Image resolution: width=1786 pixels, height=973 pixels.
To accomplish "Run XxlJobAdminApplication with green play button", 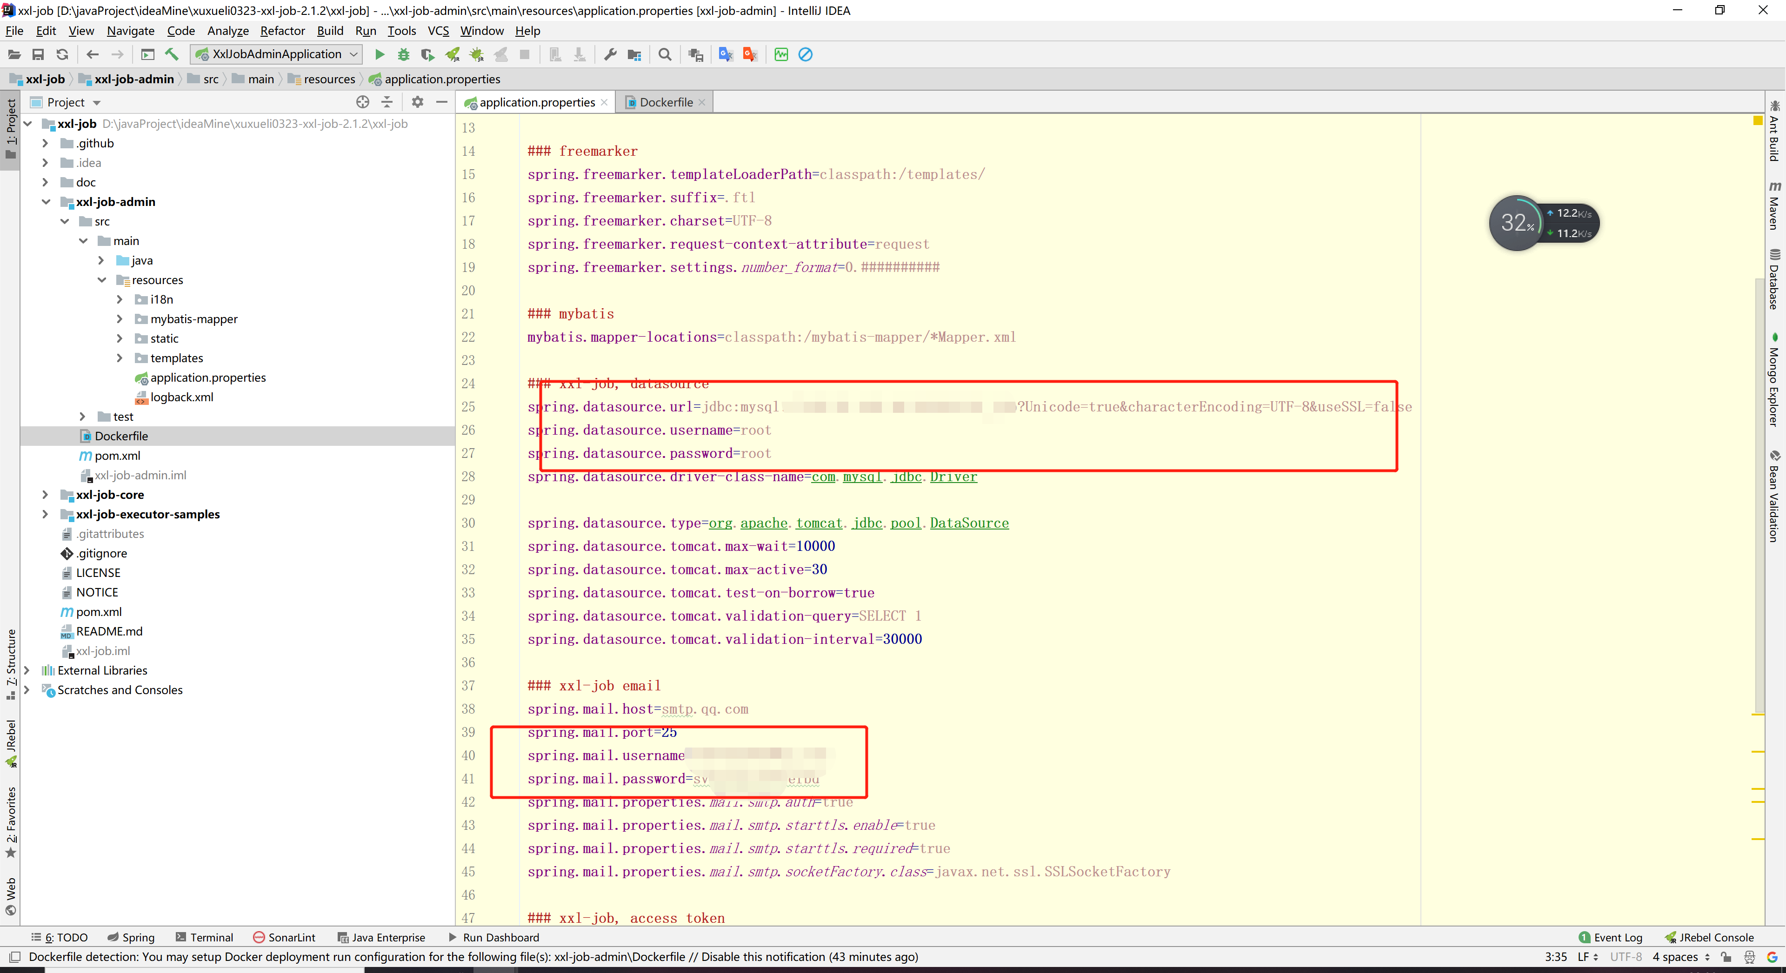I will coord(379,54).
